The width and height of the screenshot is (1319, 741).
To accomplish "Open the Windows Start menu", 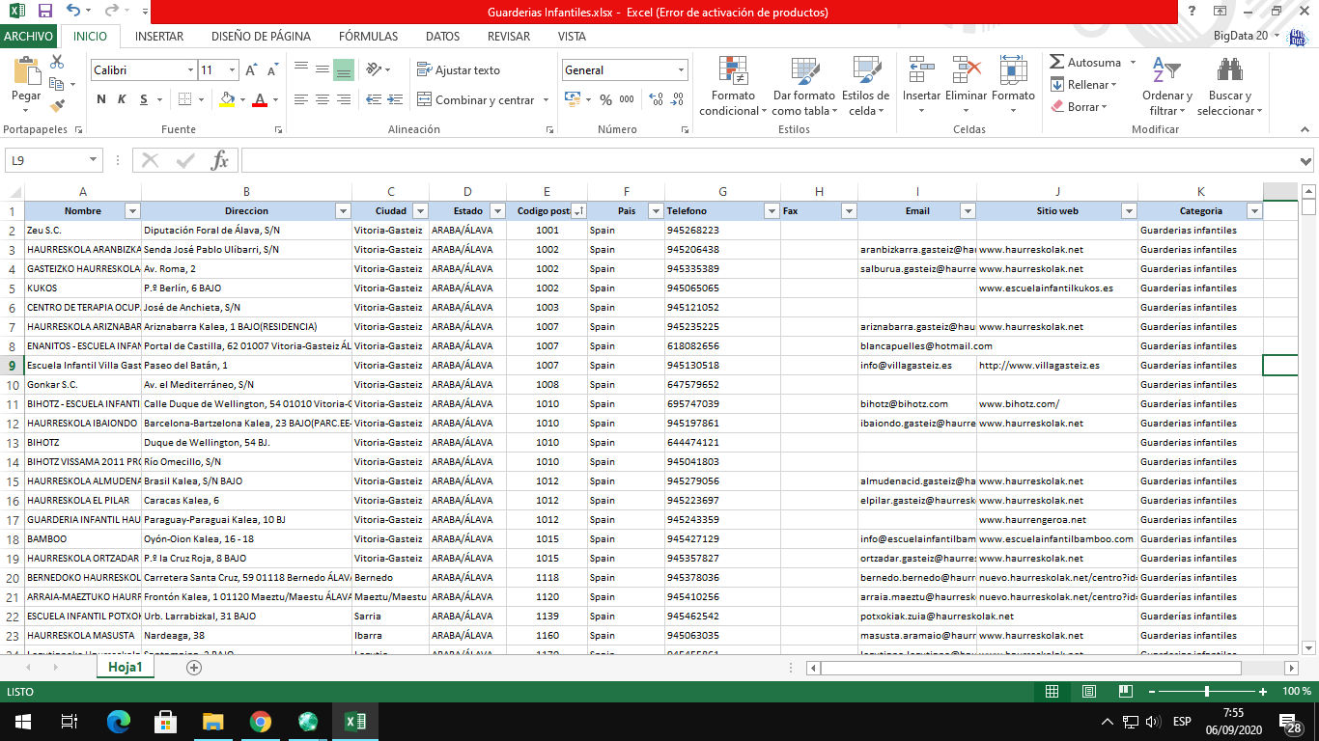I will pyautogui.click(x=22, y=721).
